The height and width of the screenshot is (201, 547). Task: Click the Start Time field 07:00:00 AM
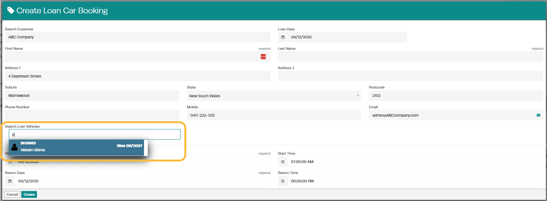click(x=415, y=161)
